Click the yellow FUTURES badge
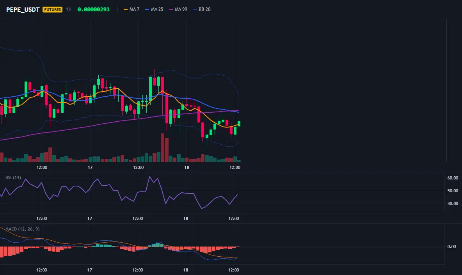 [52, 9]
